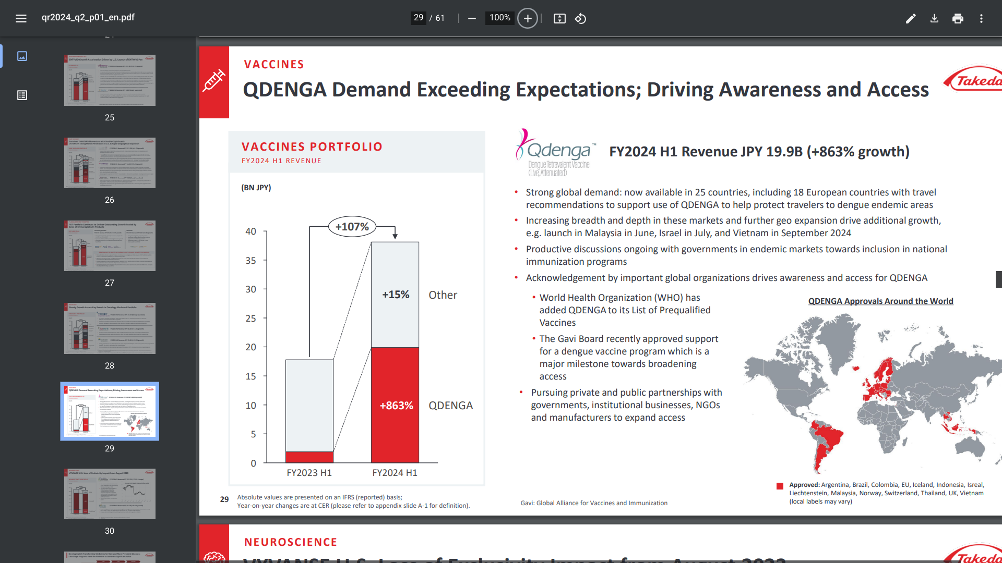Download the PDF file
This screenshot has height=563, width=1002.
[x=934, y=18]
